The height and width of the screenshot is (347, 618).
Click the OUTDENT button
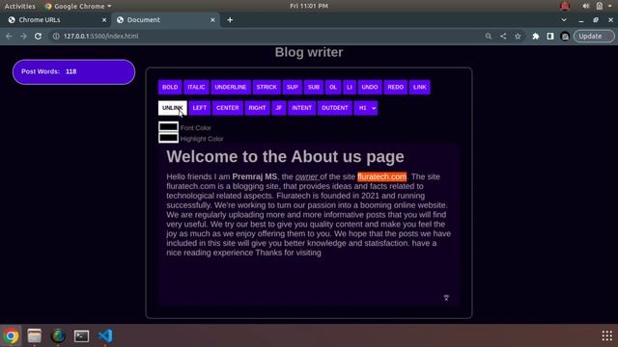pyautogui.click(x=335, y=108)
